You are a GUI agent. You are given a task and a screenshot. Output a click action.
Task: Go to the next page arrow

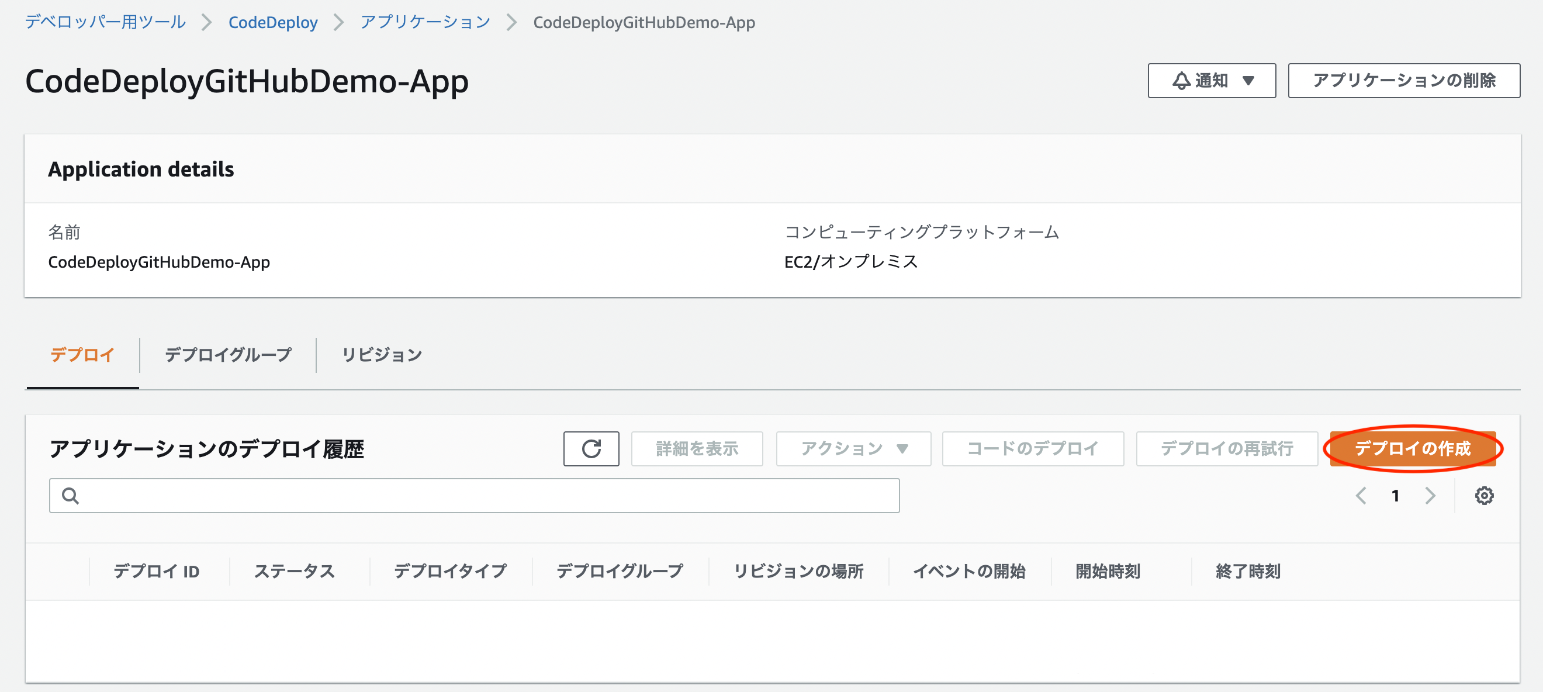point(1430,496)
